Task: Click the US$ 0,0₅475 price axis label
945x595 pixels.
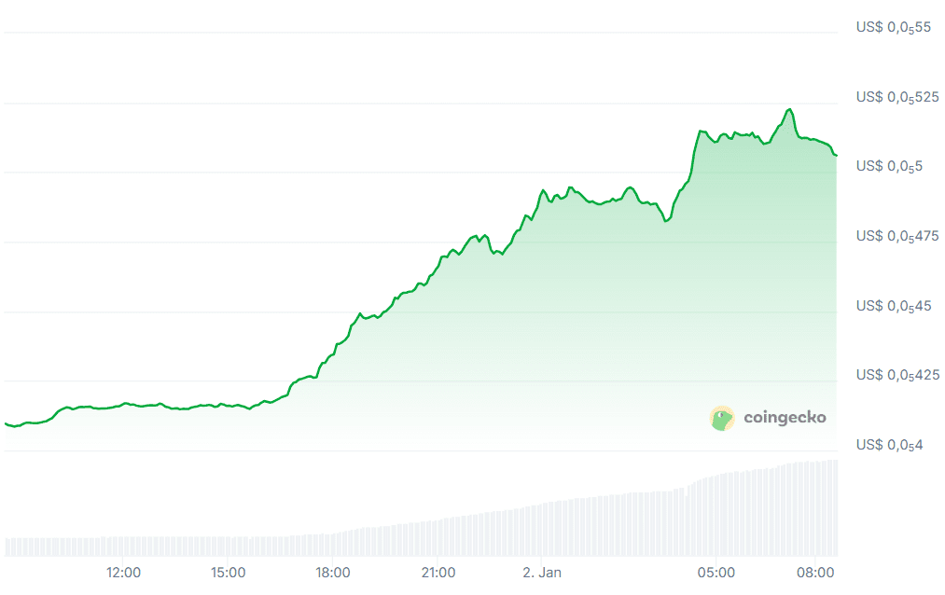Action: [x=896, y=237]
